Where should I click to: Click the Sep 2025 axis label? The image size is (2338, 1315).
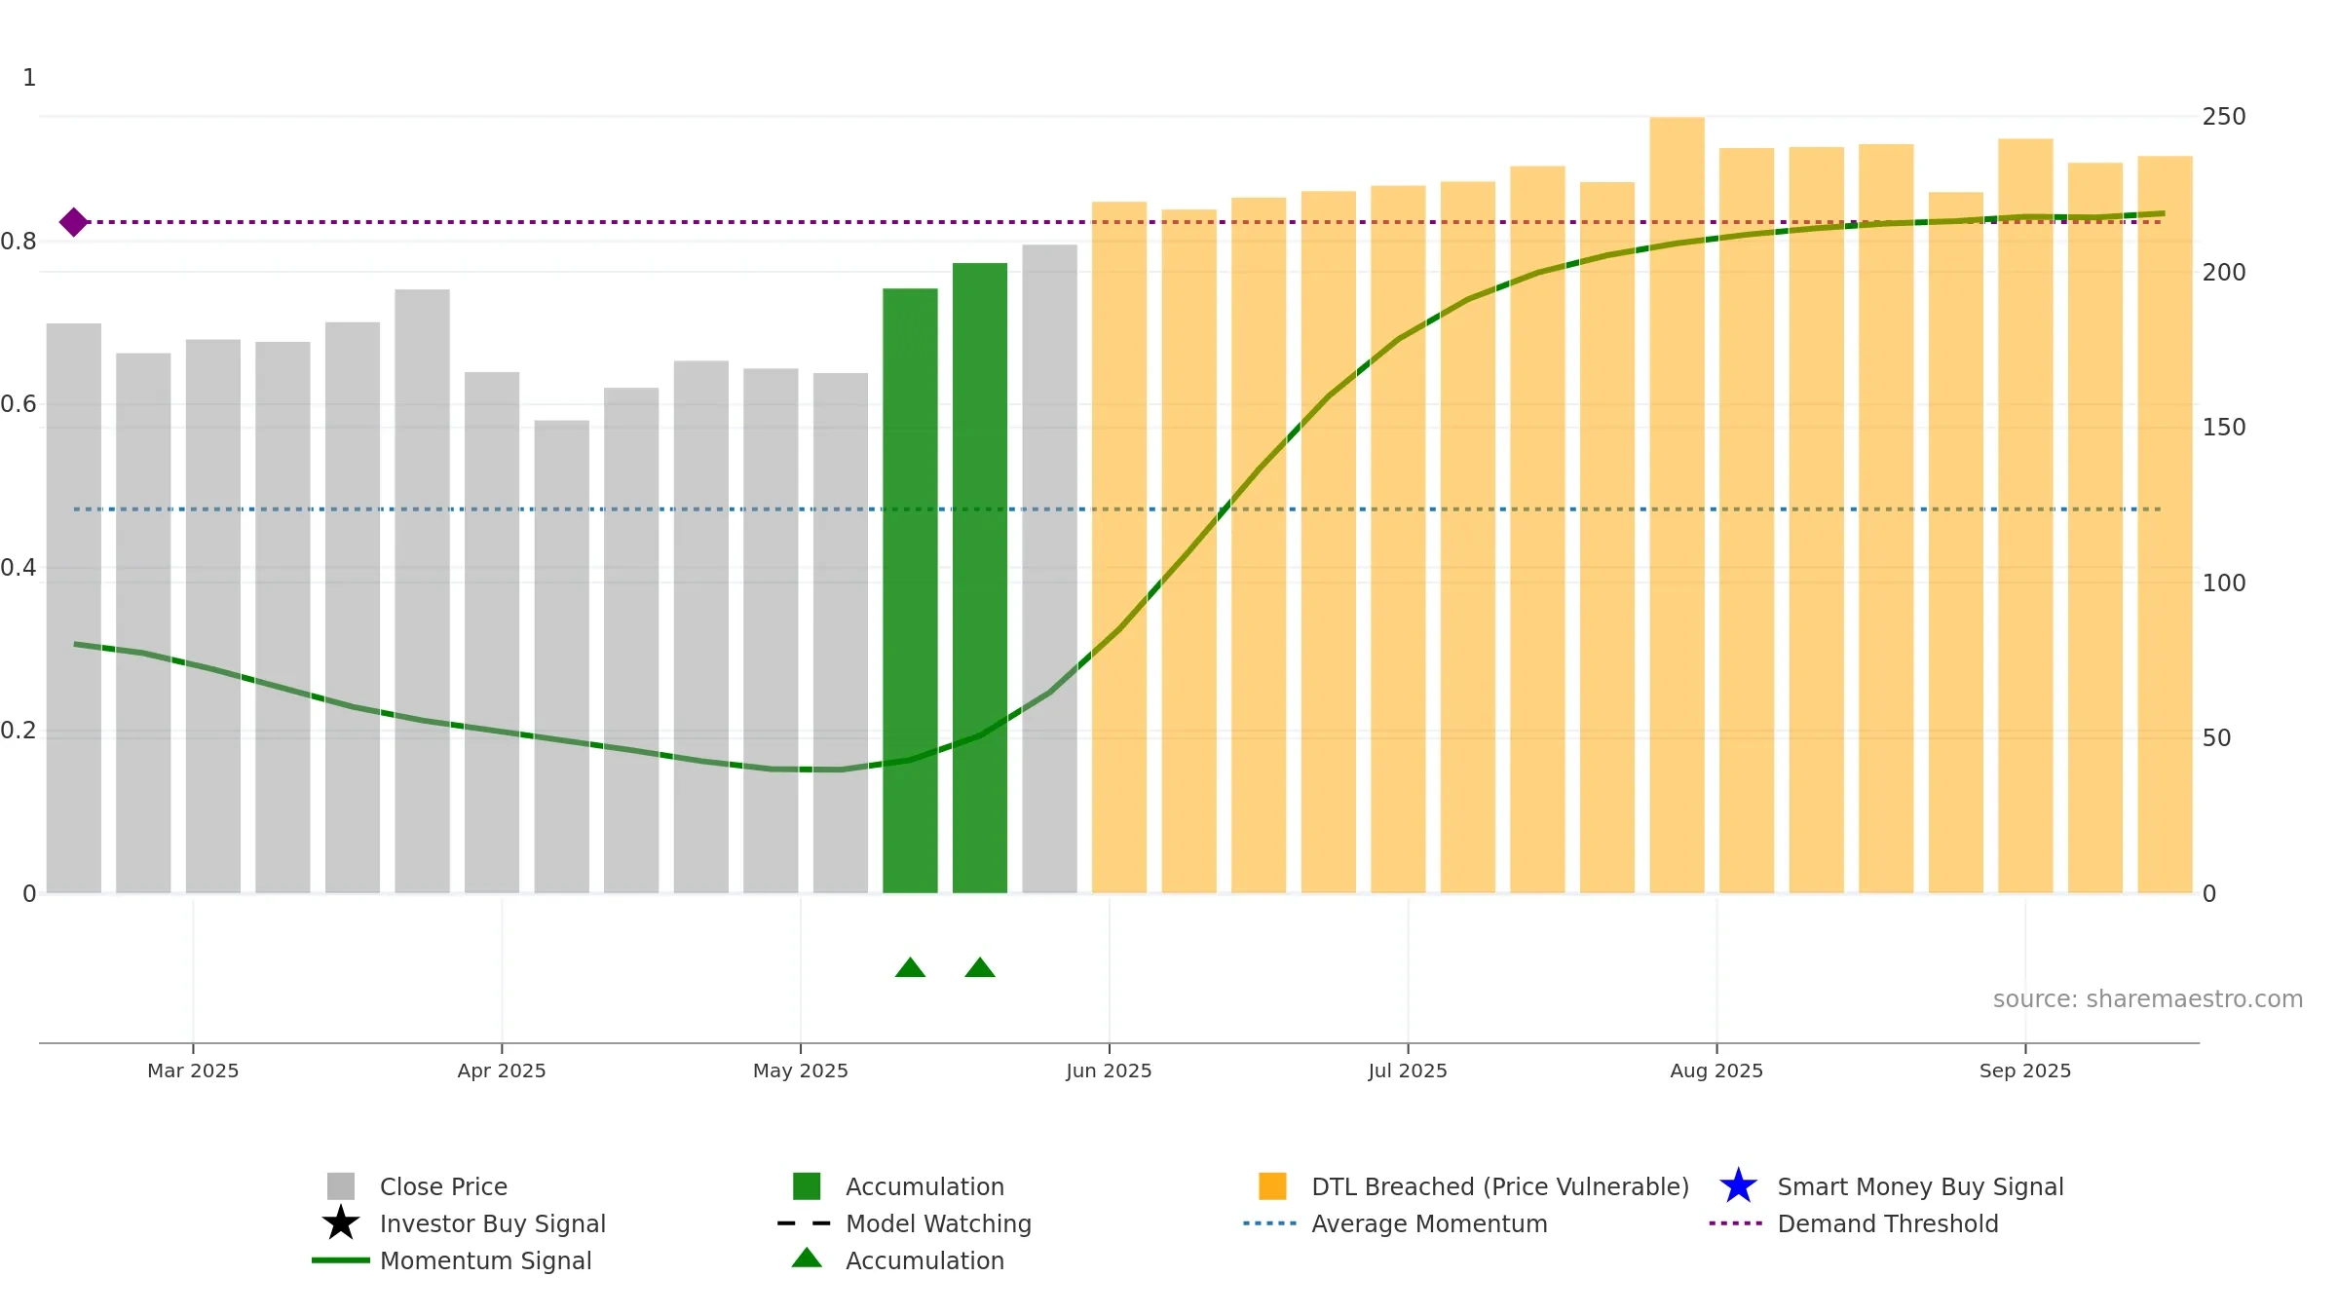click(2025, 1071)
